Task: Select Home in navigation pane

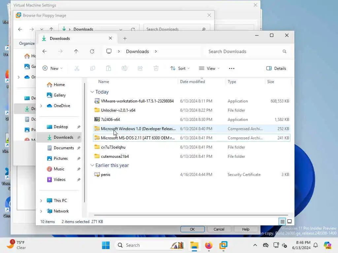Action: [x=59, y=85]
